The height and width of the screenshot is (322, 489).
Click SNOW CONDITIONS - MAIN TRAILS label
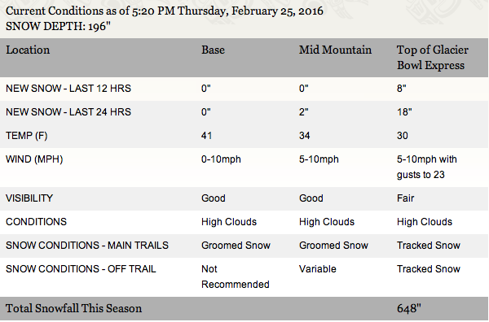(x=87, y=246)
